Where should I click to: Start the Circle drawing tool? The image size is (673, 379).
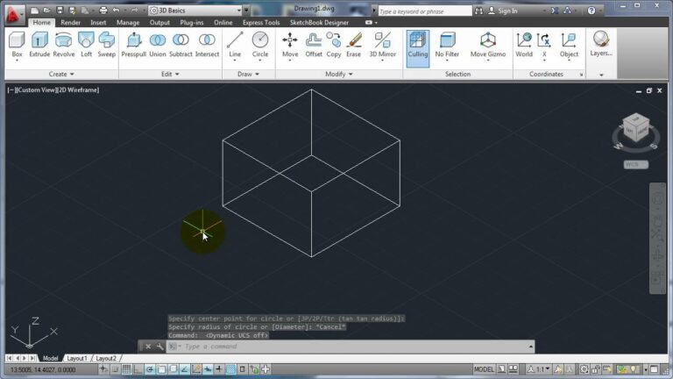pos(260,44)
